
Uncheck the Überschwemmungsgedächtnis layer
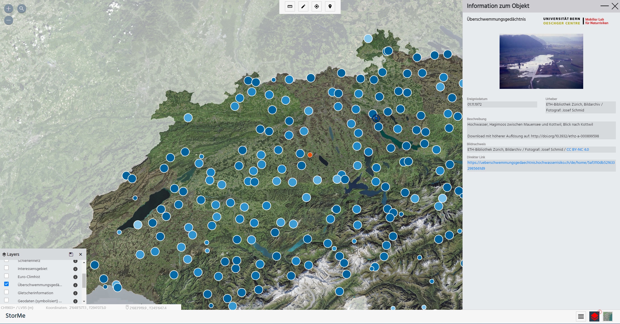[6, 284]
